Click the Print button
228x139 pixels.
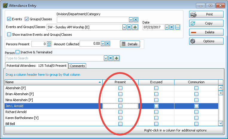point(206,14)
